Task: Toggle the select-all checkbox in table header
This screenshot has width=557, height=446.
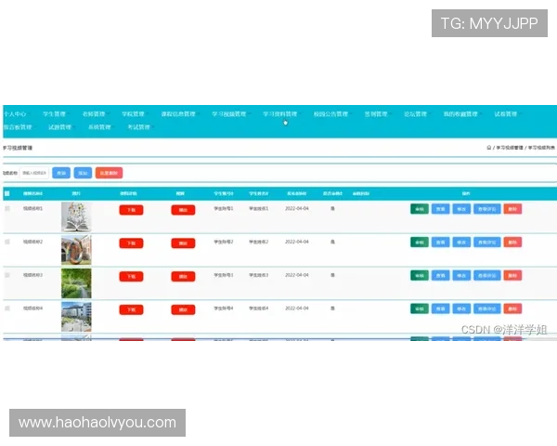Action: [x=7, y=193]
